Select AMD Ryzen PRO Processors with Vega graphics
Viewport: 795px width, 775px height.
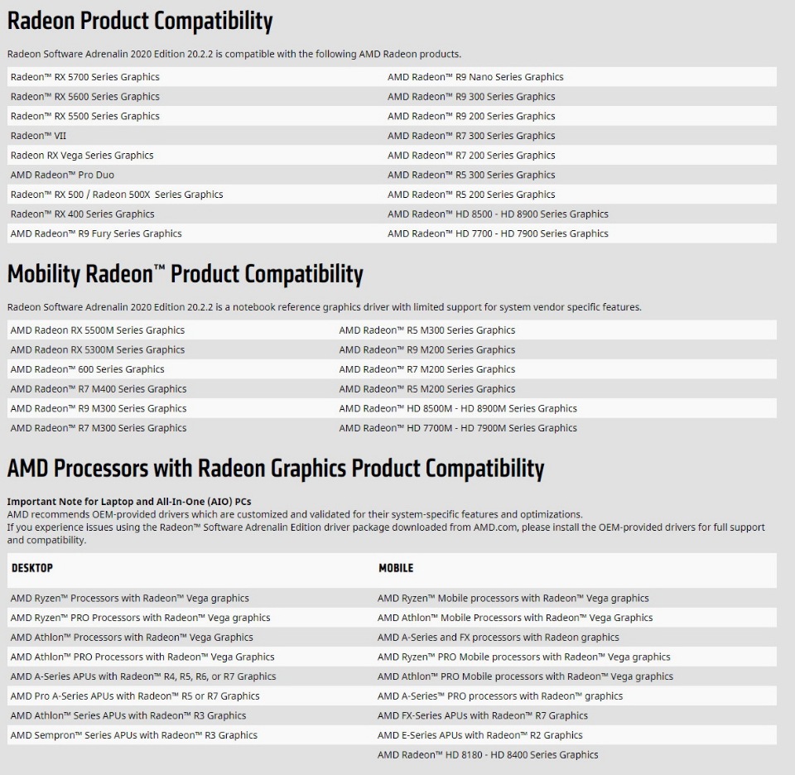140,618
